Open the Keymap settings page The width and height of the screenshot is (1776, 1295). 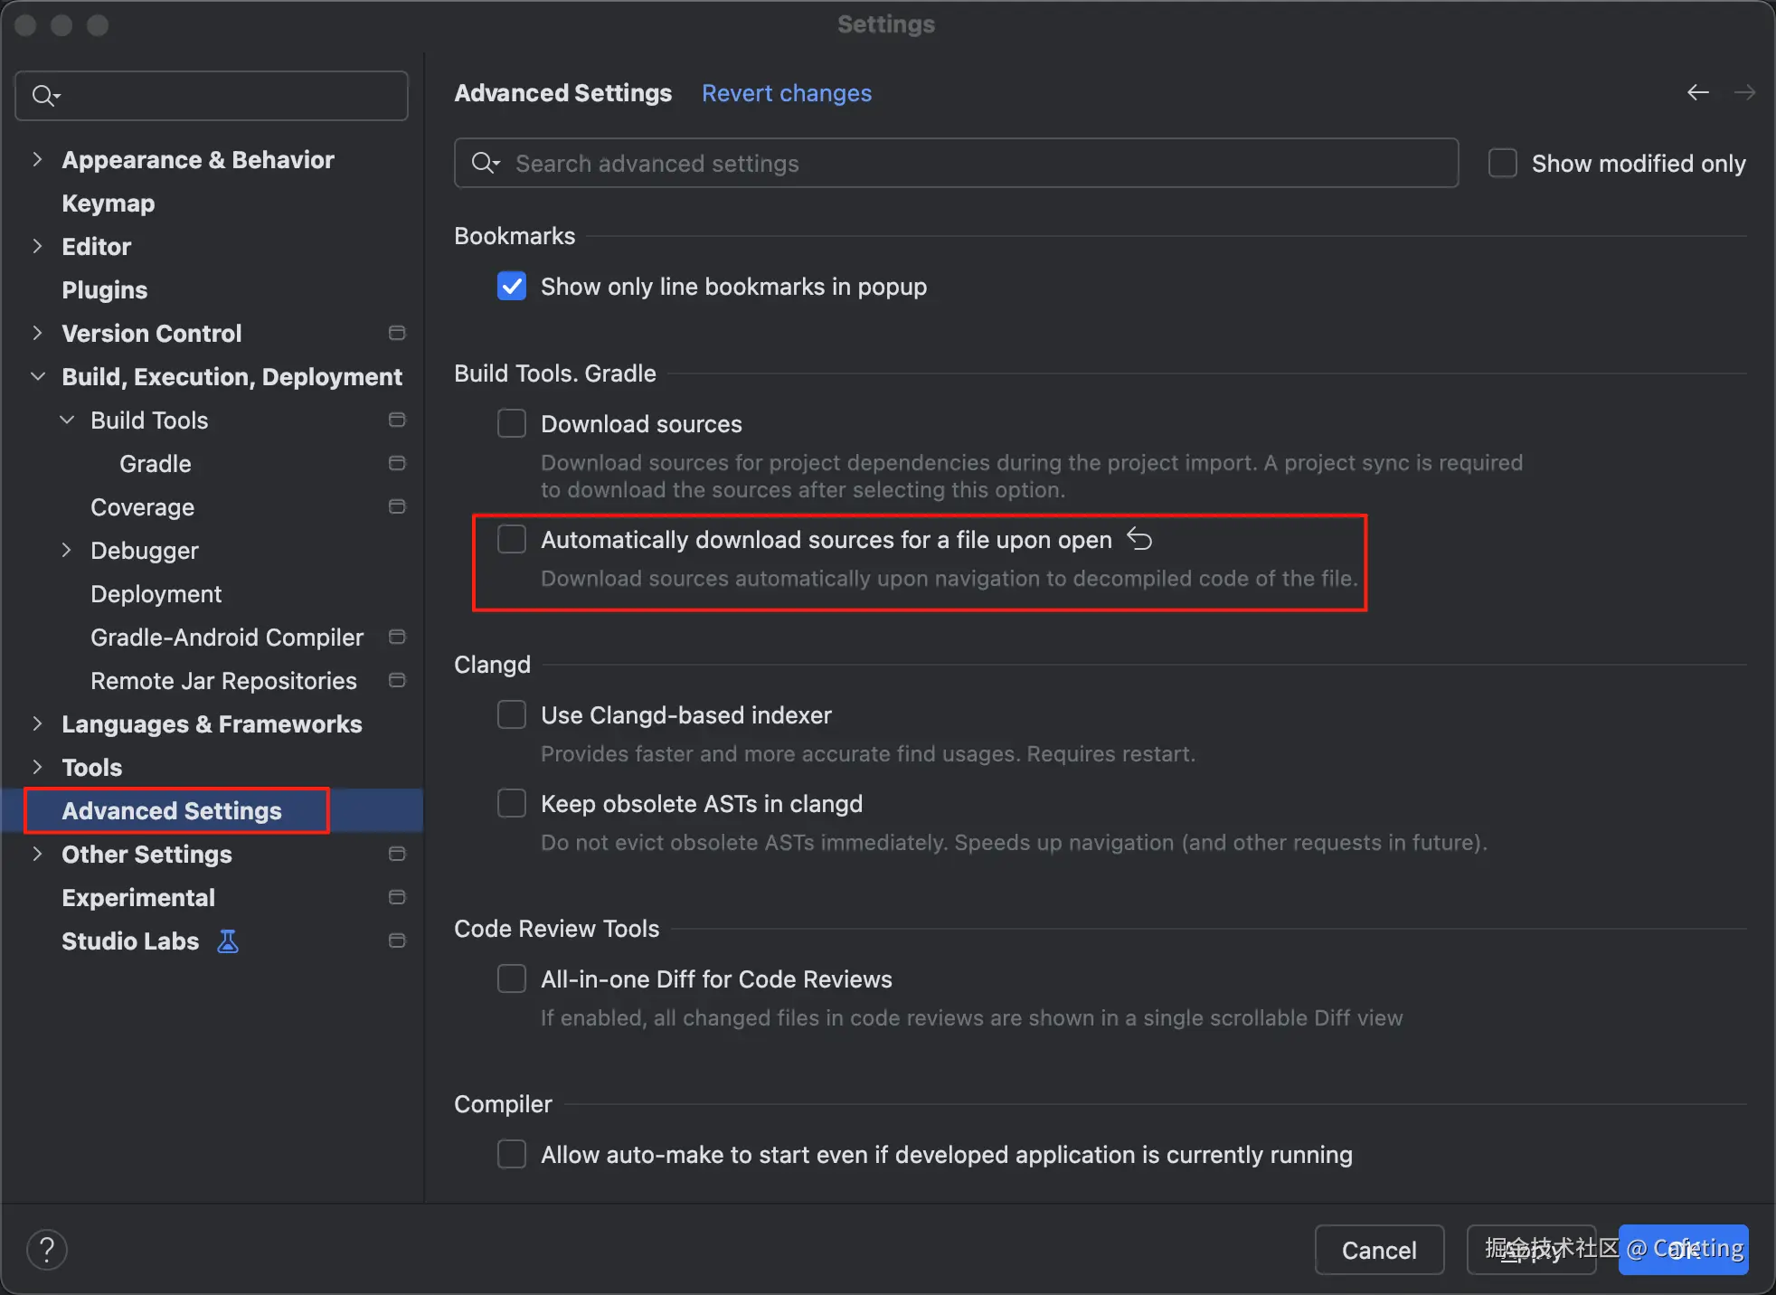[109, 203]
